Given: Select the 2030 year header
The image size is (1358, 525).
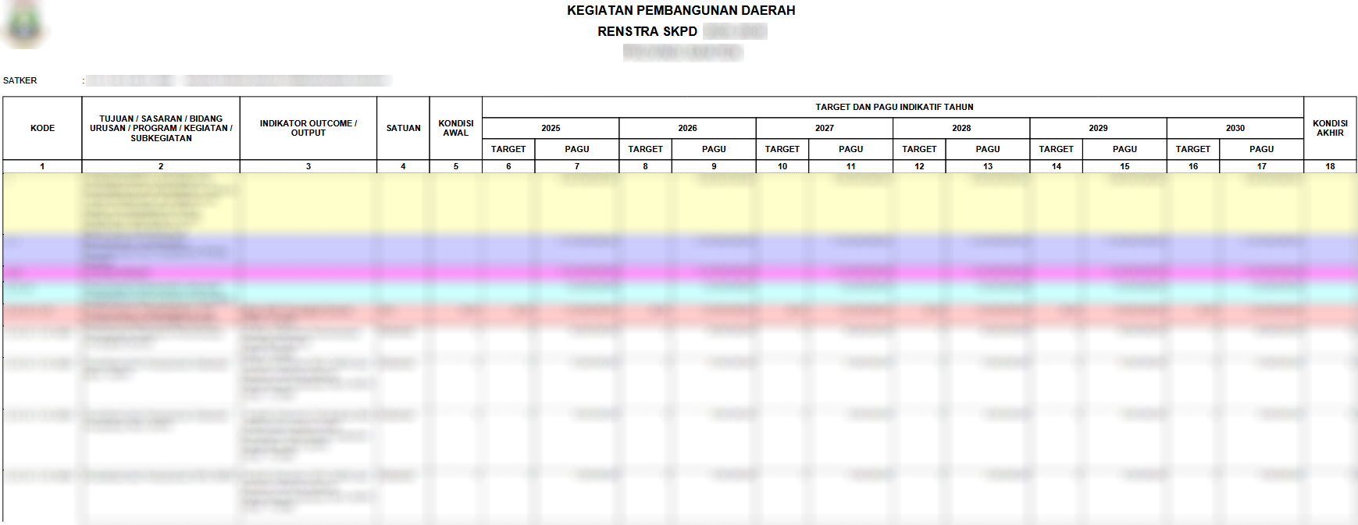Looking at the screenshot, I should tap(1235, 128).
